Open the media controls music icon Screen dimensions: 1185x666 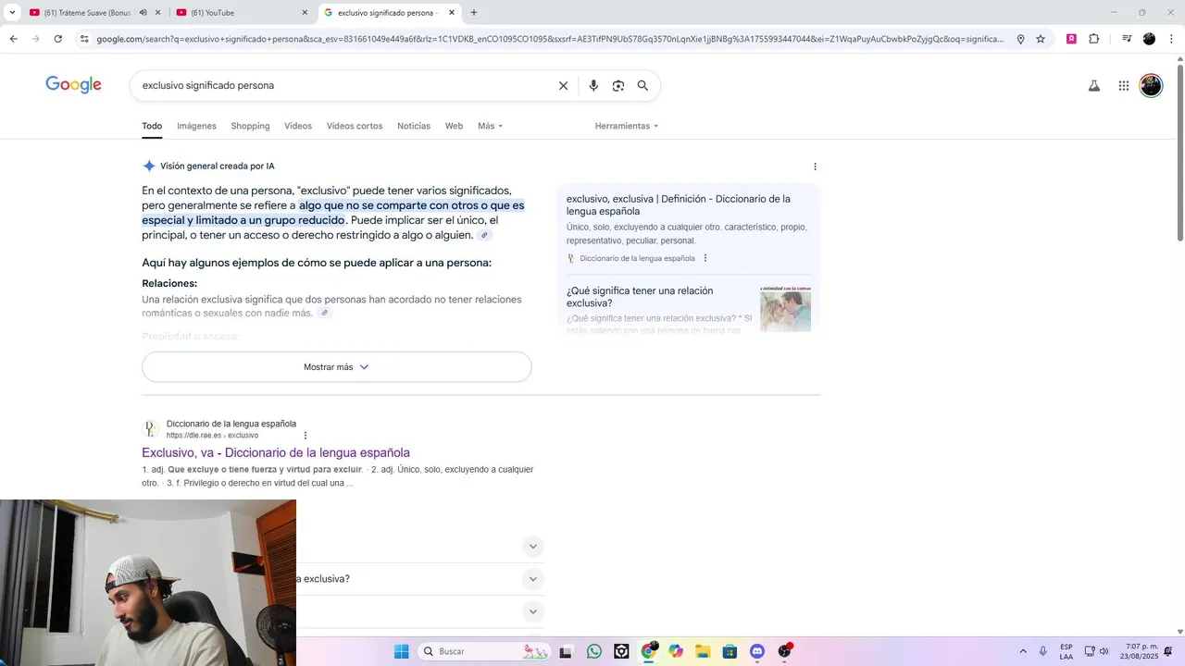pyautogui.click(x=1127, y=39)
